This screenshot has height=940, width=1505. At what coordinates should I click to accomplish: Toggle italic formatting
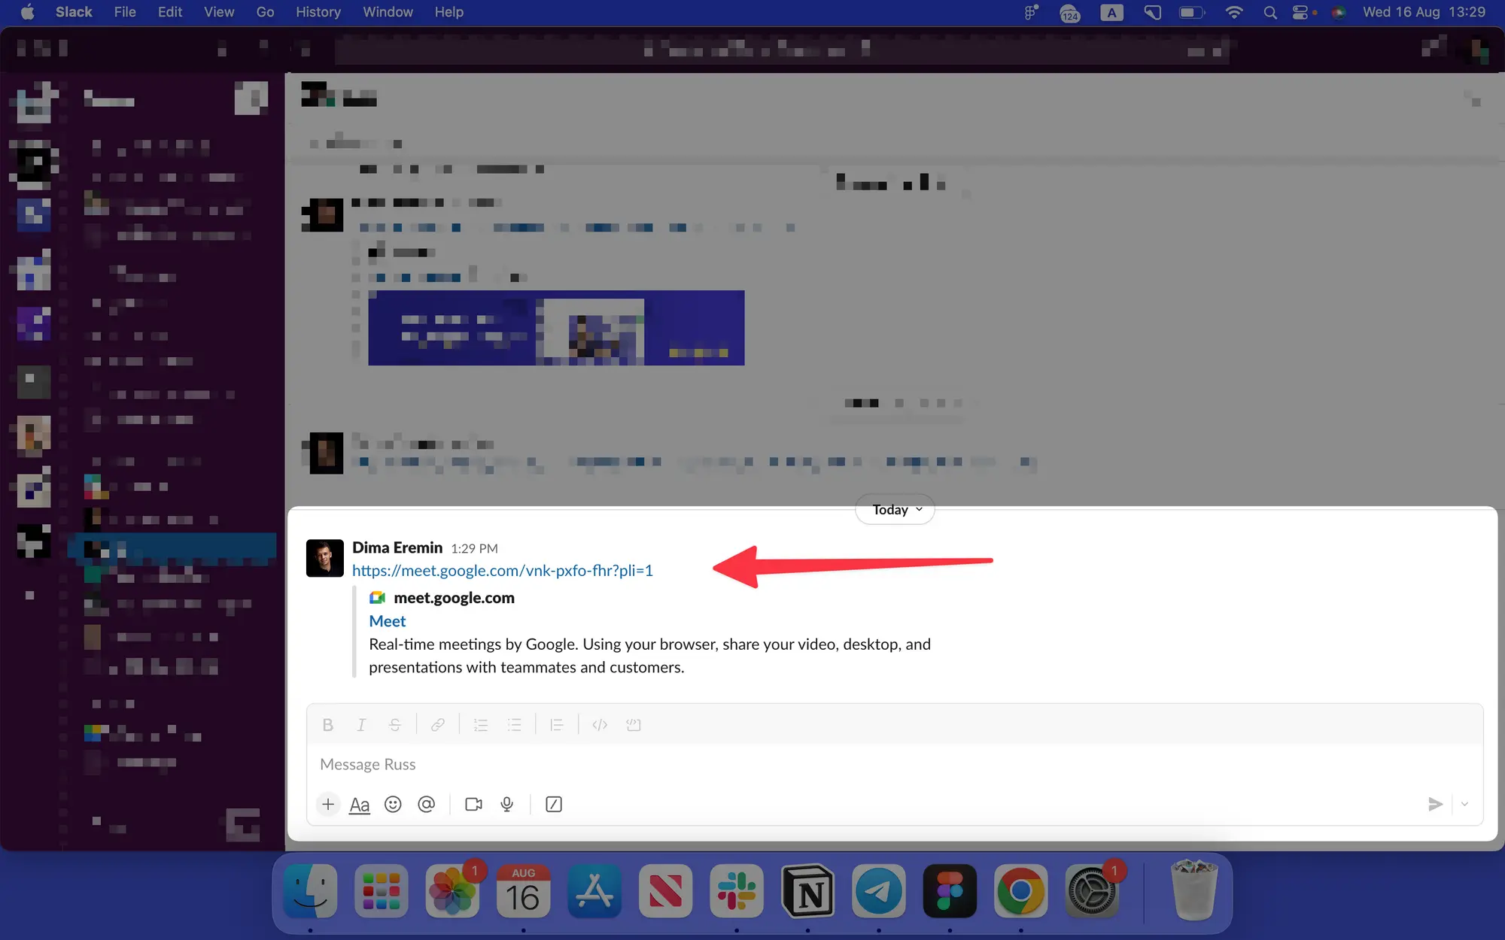click(x=361, y=724)
